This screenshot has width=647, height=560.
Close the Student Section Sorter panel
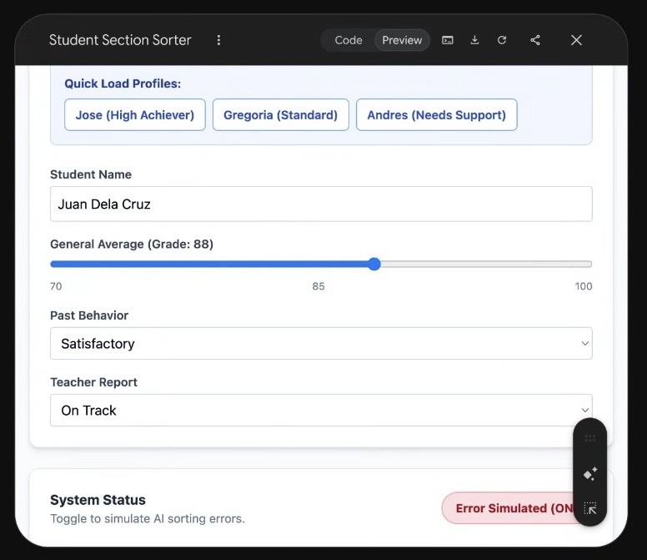click(576, 40)
